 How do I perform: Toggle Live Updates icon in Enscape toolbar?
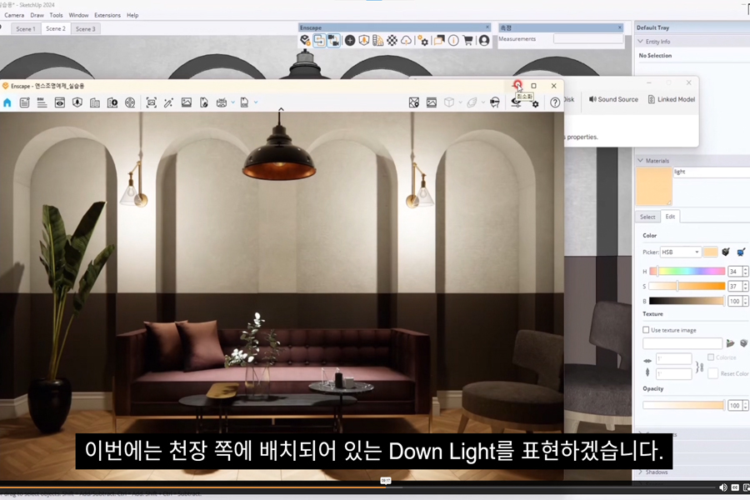tap(319, 41)
